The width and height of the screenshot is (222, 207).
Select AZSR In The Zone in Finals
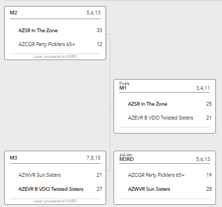click(x=148, y=104)
